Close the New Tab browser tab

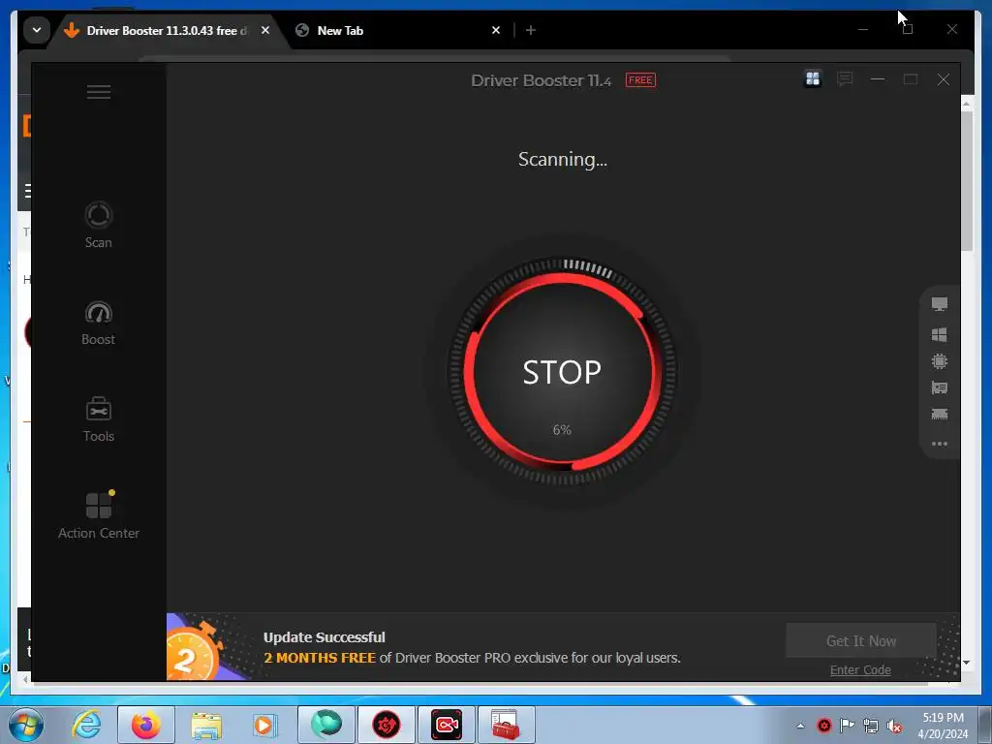click(x=496, y=30)
